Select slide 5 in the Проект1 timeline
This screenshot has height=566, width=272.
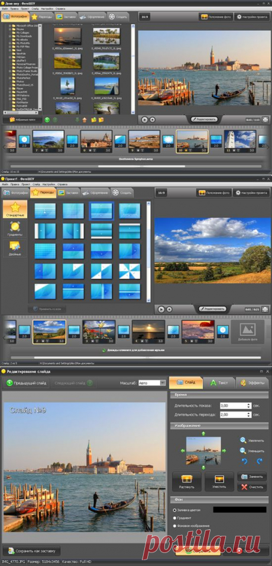click(x=197, y=332)
